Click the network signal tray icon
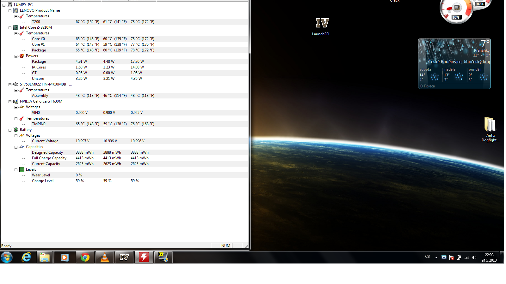Screen dimensions: 506x284 pyautogui.click(x=466, y=257)
